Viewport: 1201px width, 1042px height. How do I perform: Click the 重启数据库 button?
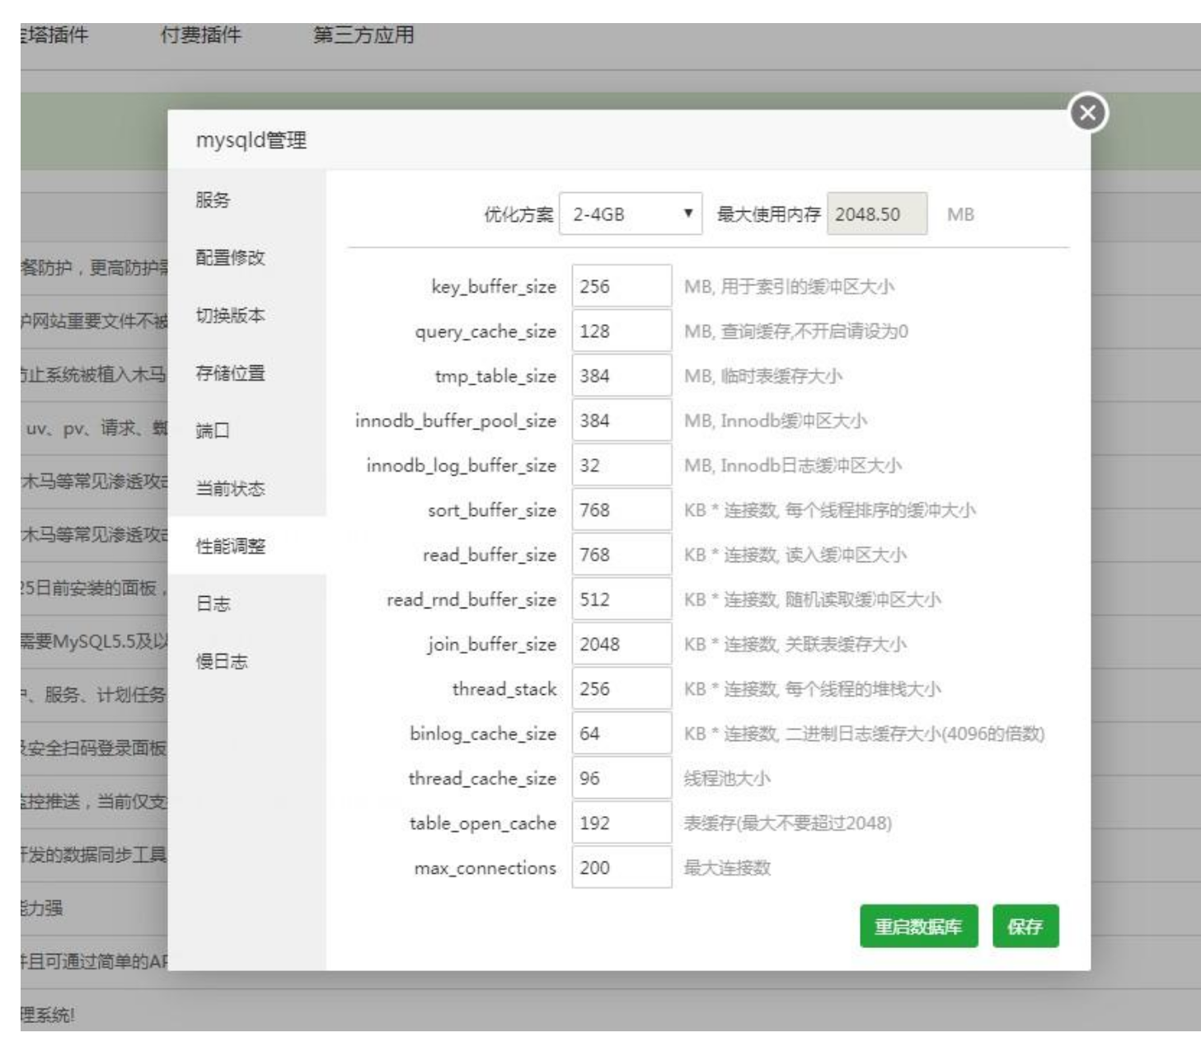(917, 927)
